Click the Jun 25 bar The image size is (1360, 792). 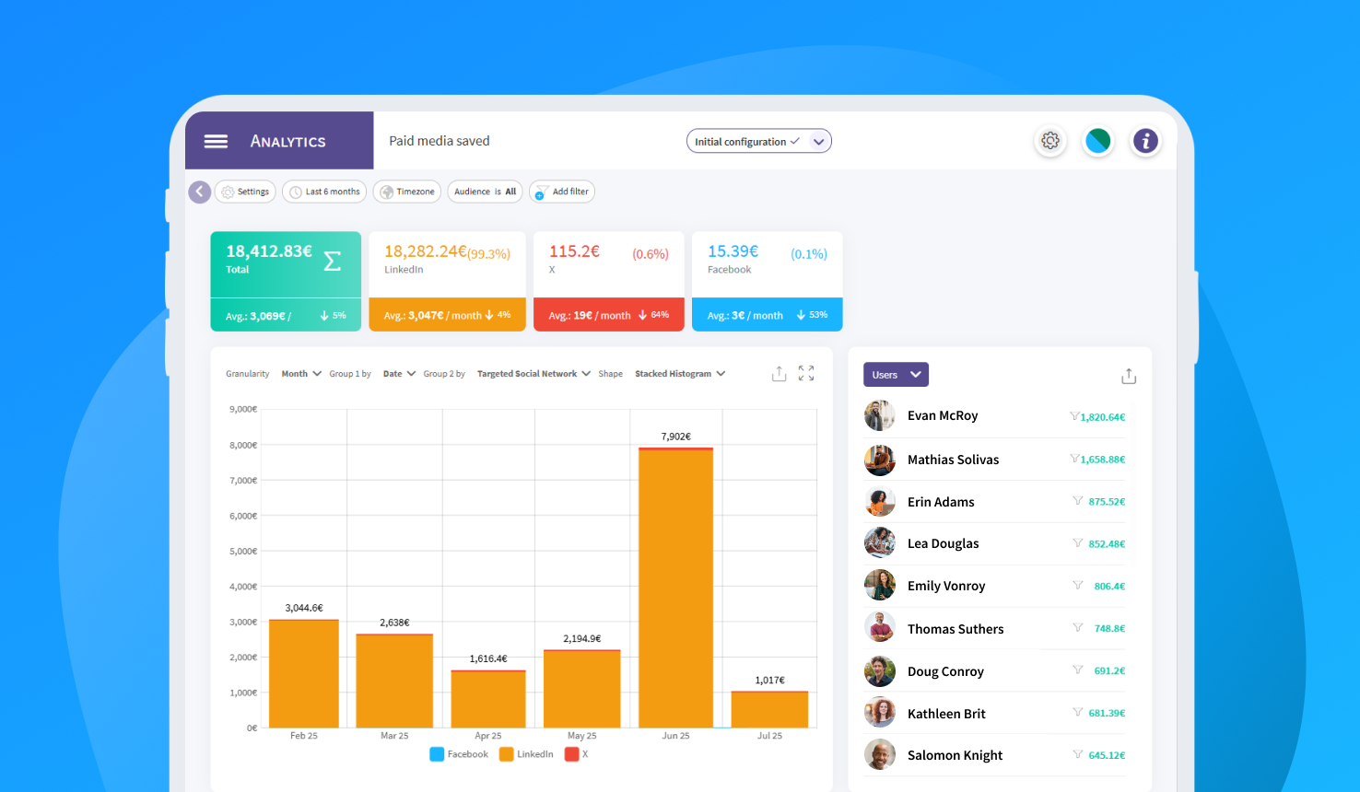(x=676, y=588)
